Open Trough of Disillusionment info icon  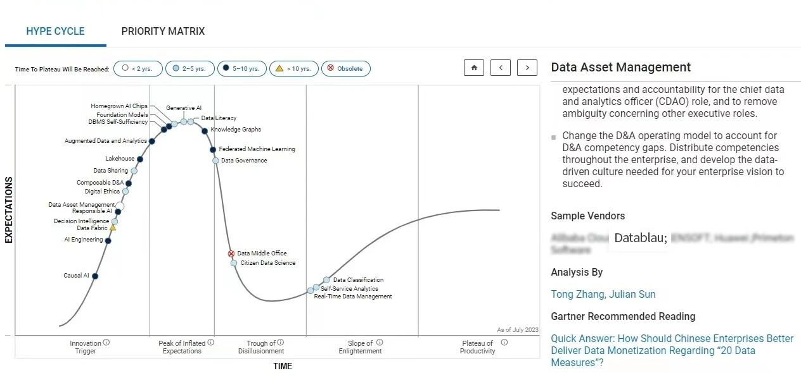click(281, 343)
